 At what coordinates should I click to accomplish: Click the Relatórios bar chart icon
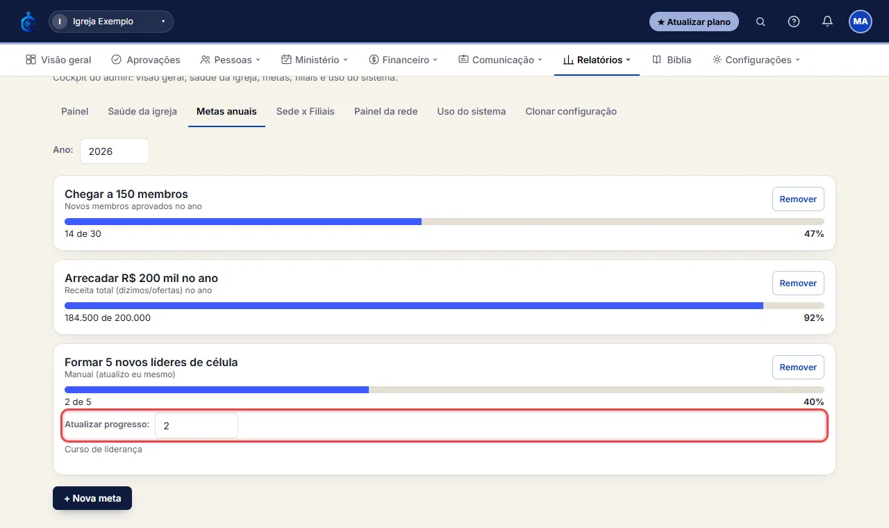click(568, 60)
